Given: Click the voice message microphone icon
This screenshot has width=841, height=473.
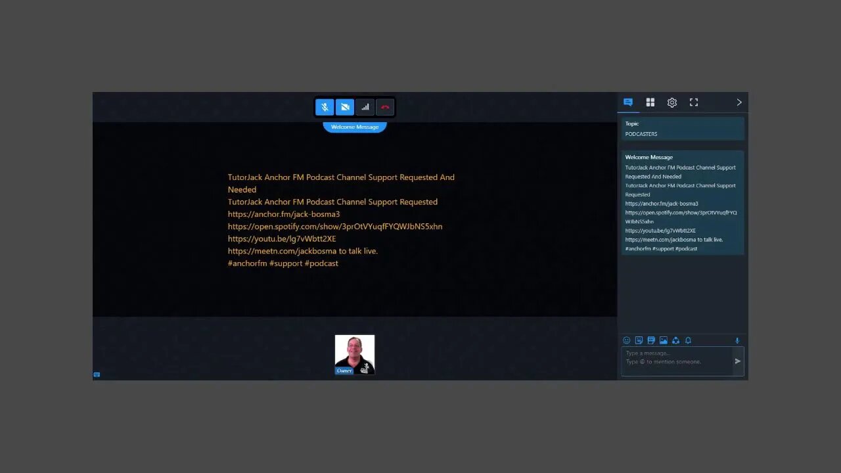Looking at the screenshot, I should coord(737,340).
